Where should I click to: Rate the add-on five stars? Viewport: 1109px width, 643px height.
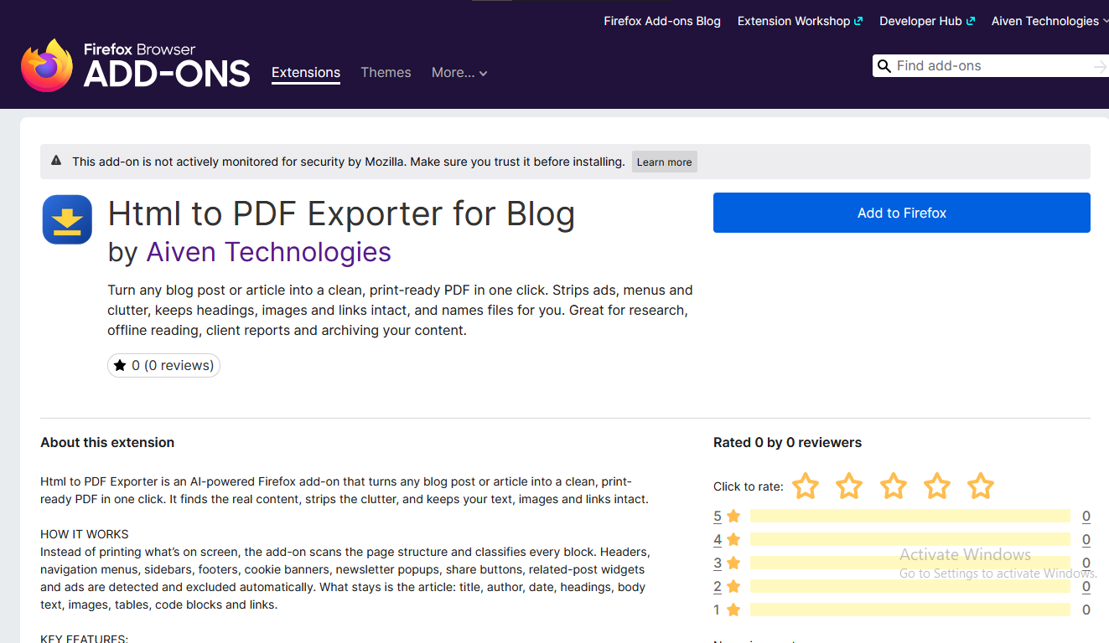pyautogui.click(x=980, y=486)
